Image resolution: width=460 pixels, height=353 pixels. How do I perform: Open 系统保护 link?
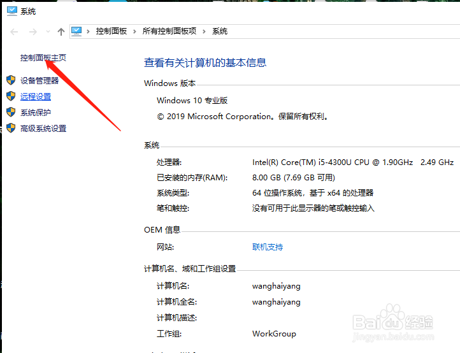coord(36,112)
